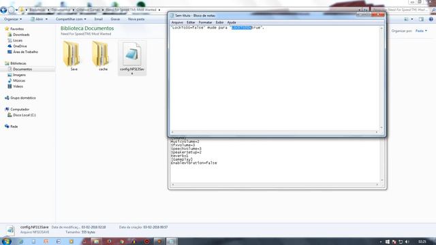
Task: Open Locais in the navigation pane
Action: [18, 41]
